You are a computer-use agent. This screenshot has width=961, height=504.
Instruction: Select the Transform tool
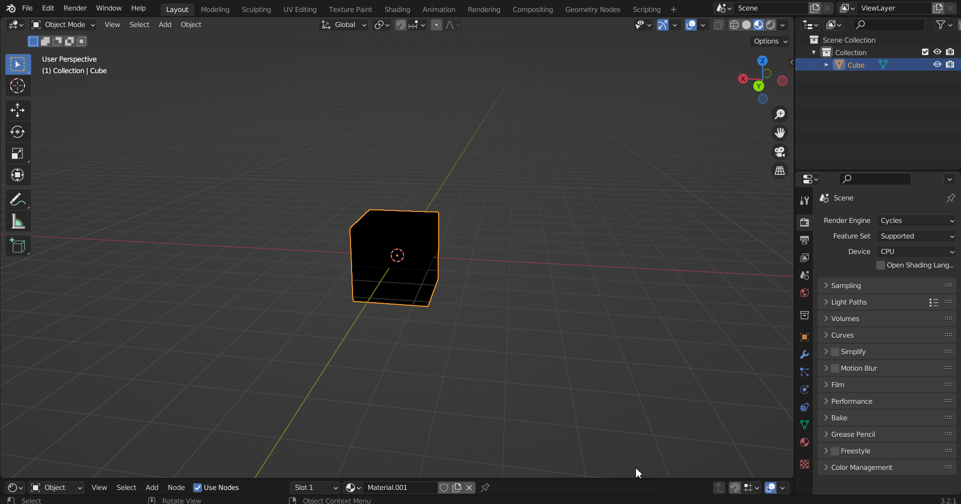[x=18, y=175]
